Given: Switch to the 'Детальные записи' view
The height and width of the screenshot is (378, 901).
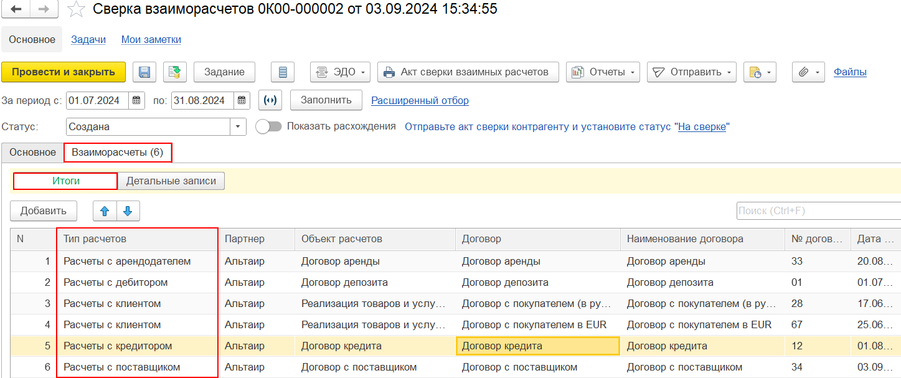Looking at the screenshot, I should pyautogui.click(x=171, y=181).
